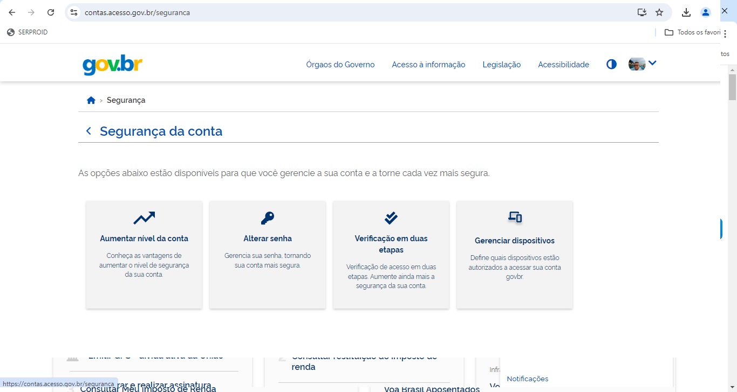The image size is (737, 392).
Task: Go back using chevron beside Segurança da conta
Action: point(88,131)
